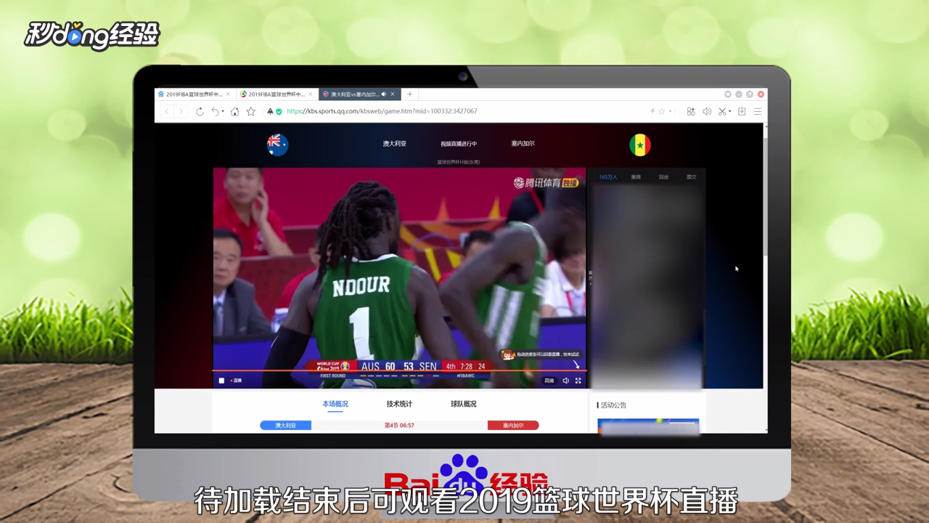This screenshot has width=929, height=523.
Task: Click blue 澳大利亚 button below tabs
Action: (286, 426)
